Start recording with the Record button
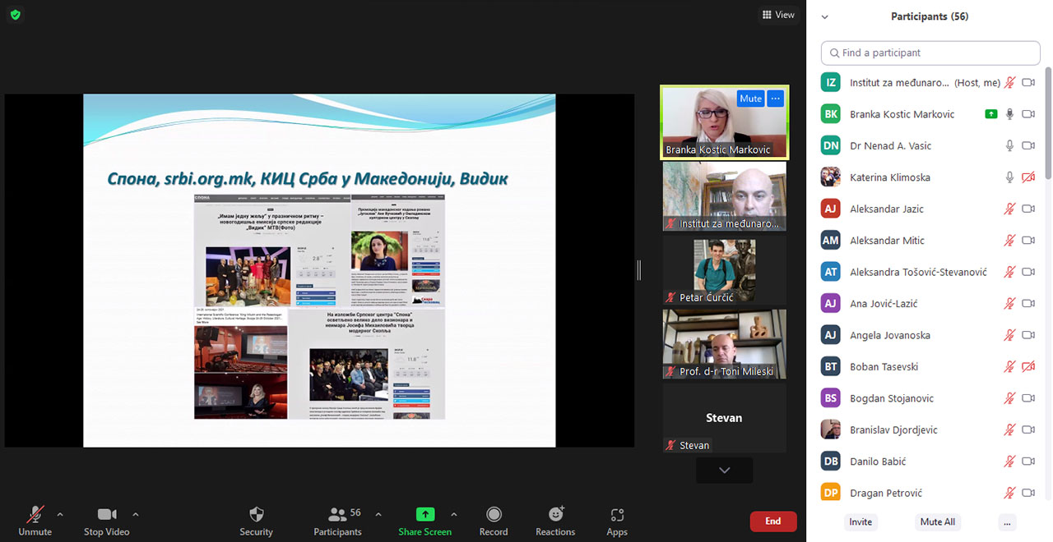Screen dimensions: 1053x542 click(494, 521)
